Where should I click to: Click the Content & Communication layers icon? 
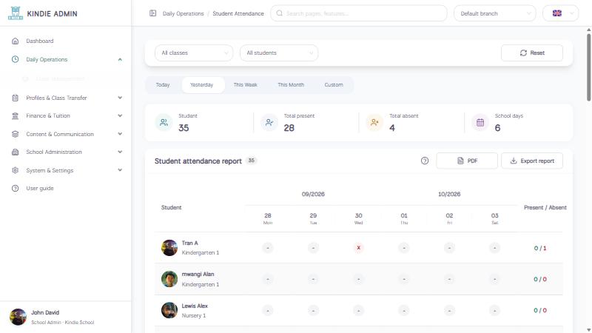[15, 134]
